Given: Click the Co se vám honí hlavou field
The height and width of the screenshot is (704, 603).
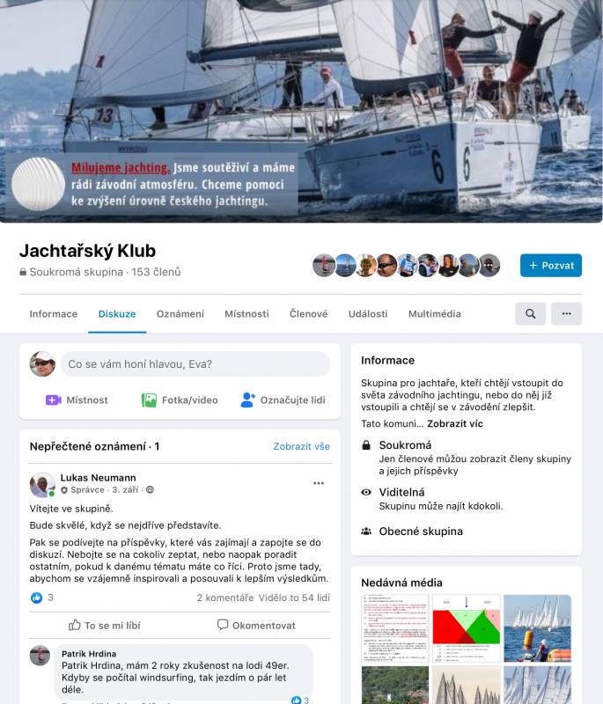Looking at the screenshot, I should coord(195,364).
